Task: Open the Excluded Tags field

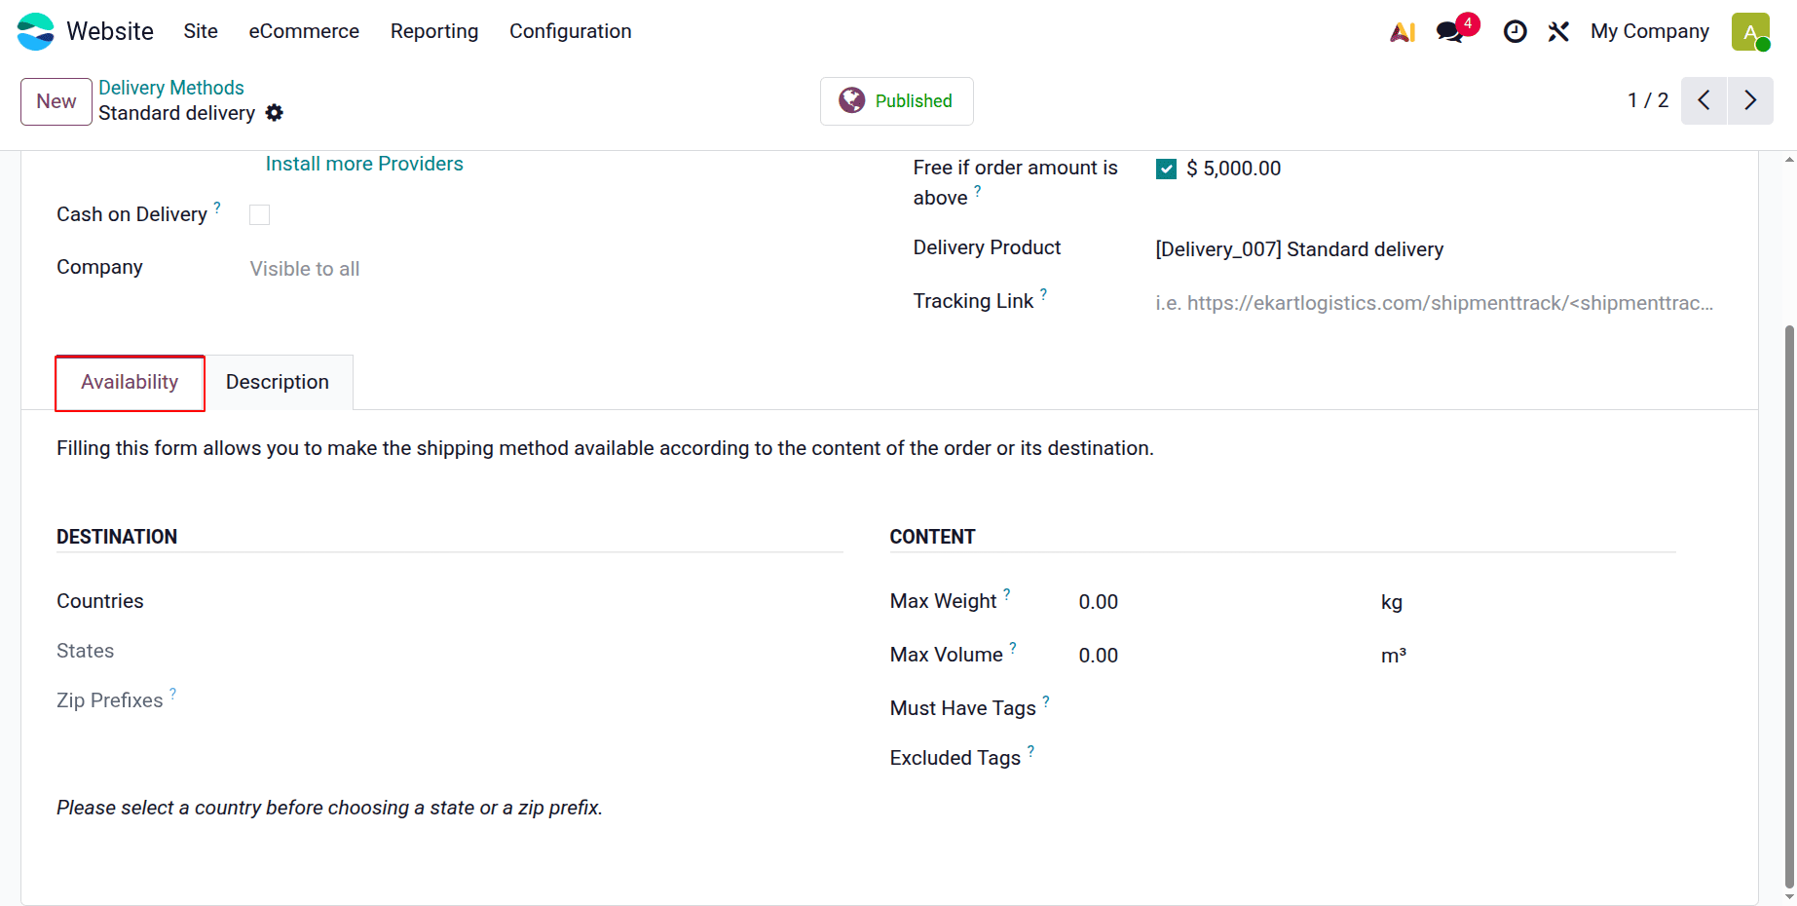Action: click(x=1377, y=758)
